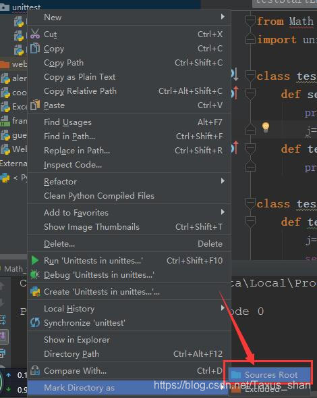
Task: Collapse the first class tes fold marker
Action: coord(250,76)
